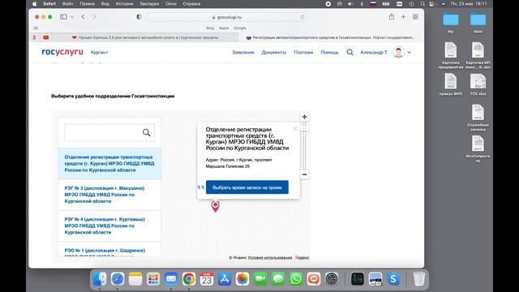Select the TCK.xlsx desktop file

tap(478, 84)
